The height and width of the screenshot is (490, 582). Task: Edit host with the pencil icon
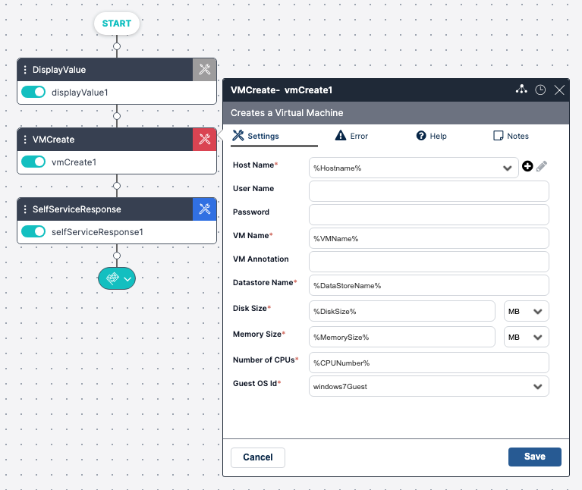tap(542, 166)
